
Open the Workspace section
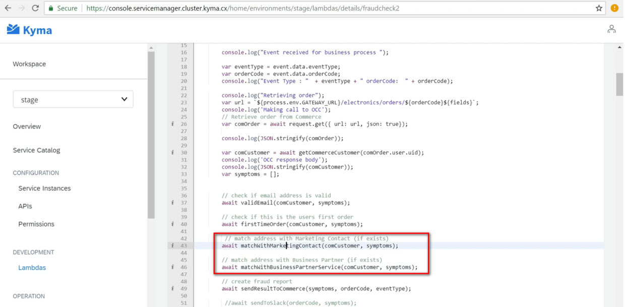tap(29, 64)
